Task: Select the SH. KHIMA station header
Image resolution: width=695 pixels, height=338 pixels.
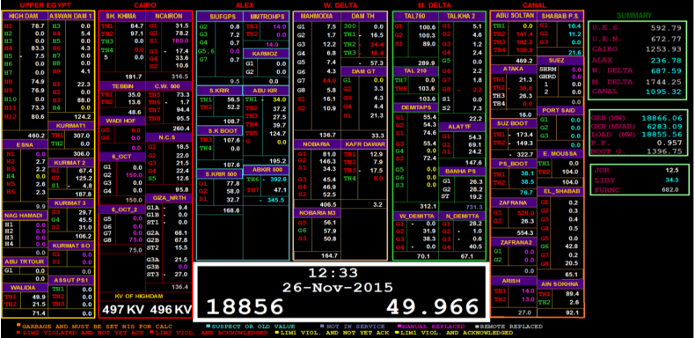Action: [x=122, y=17]
